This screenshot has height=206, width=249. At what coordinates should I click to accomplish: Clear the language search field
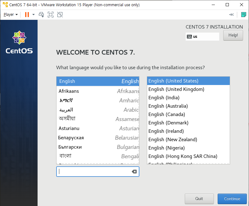[134, 172]
